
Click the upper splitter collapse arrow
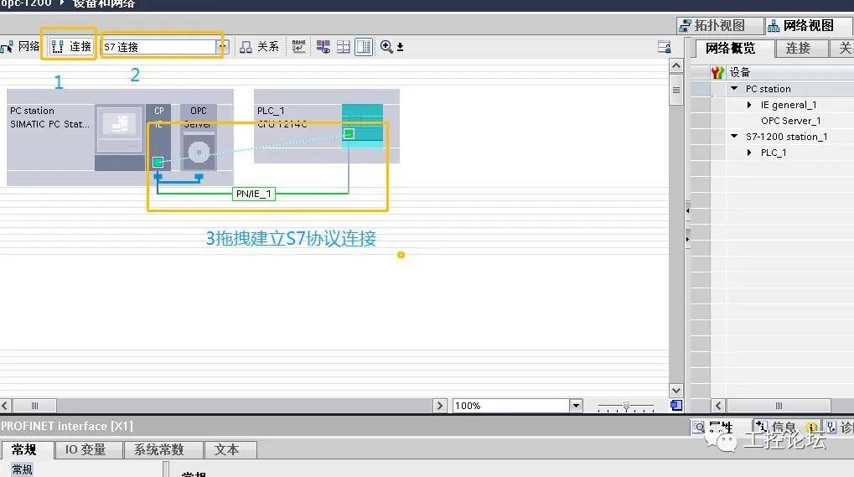pos(687,210)
